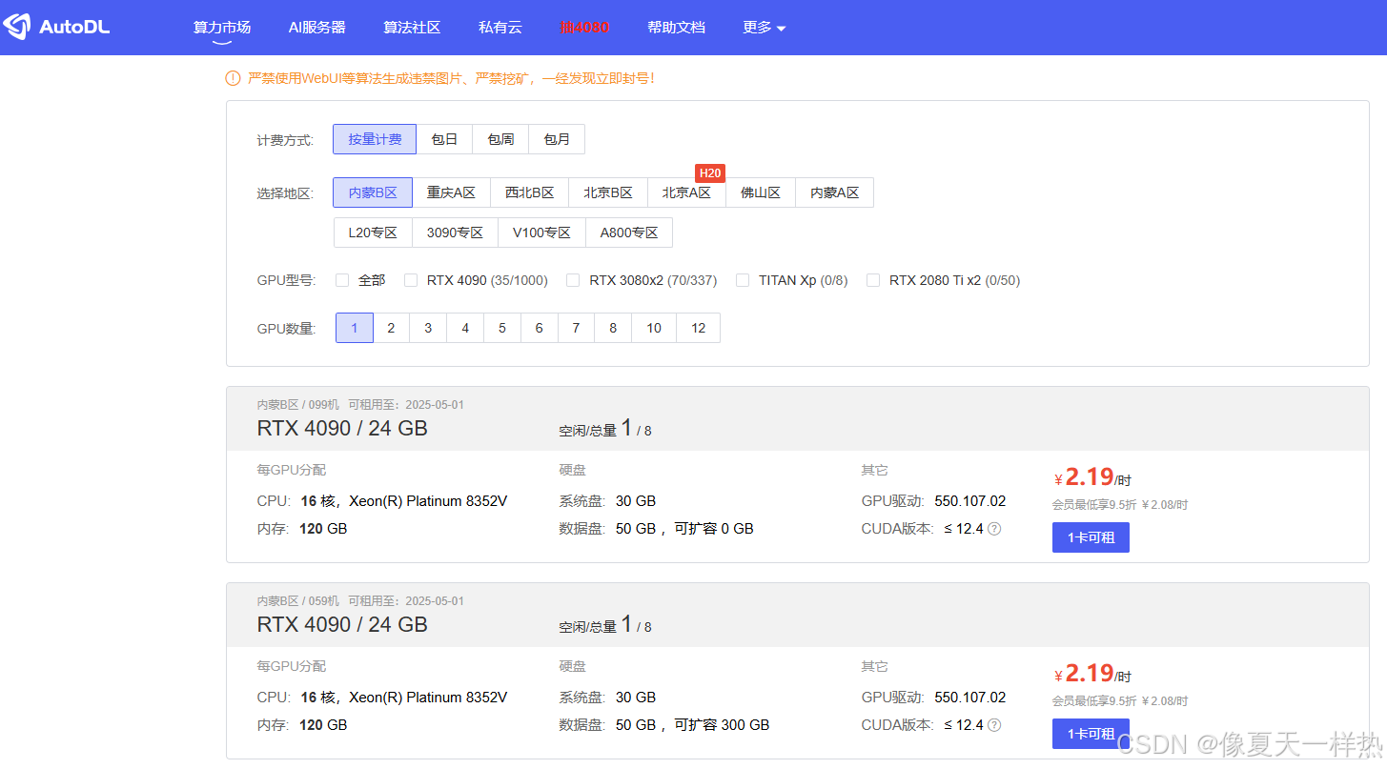
Task: Select the L20专区 zone
Action: [373, 233]
